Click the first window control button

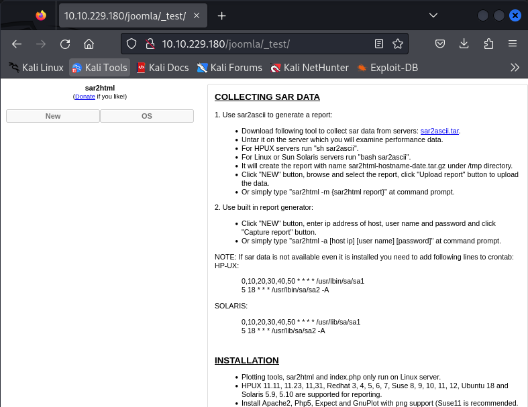point(483,15)
